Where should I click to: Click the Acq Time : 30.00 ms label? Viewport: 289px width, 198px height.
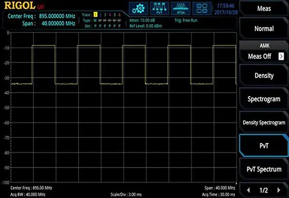218,195
